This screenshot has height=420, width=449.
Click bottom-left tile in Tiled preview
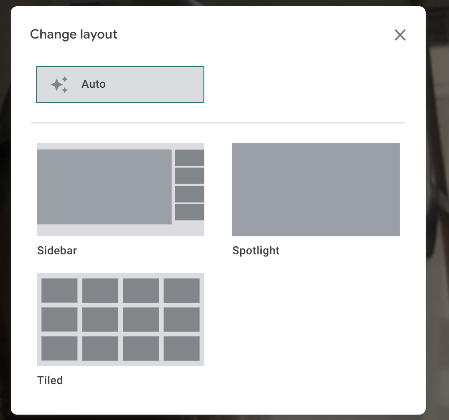pyautogui.click(x=59, y=348)
